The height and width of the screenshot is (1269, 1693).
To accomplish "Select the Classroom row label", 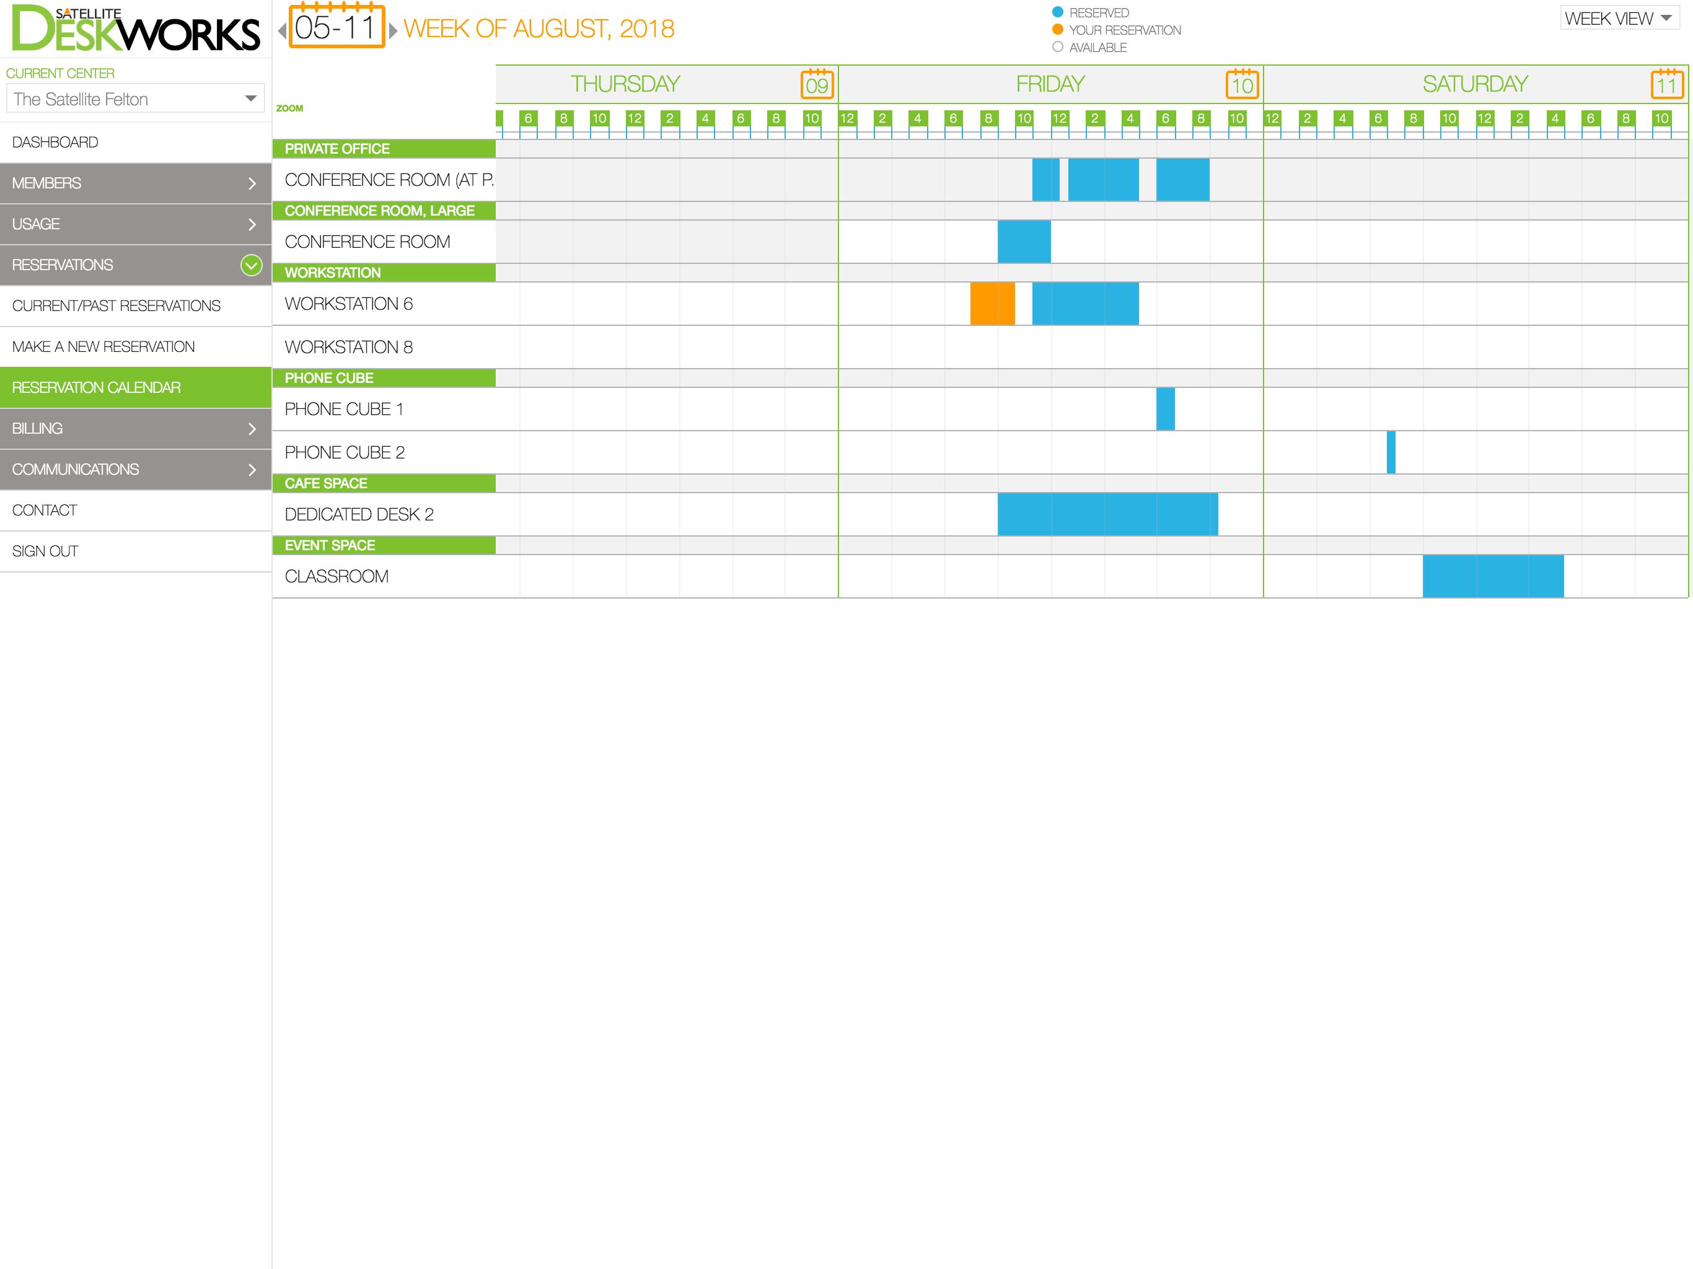I will (336, 576).
